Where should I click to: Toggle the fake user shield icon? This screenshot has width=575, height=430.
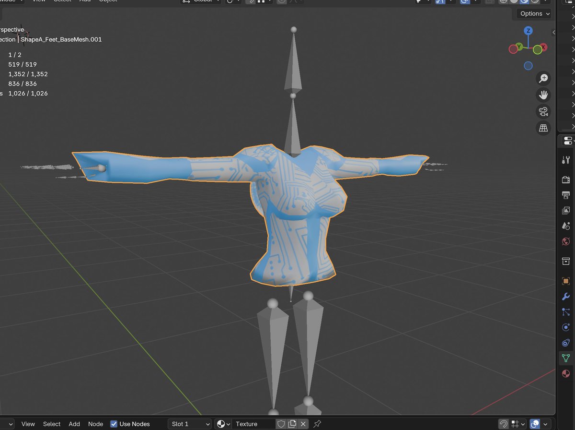tap(281, 424)
